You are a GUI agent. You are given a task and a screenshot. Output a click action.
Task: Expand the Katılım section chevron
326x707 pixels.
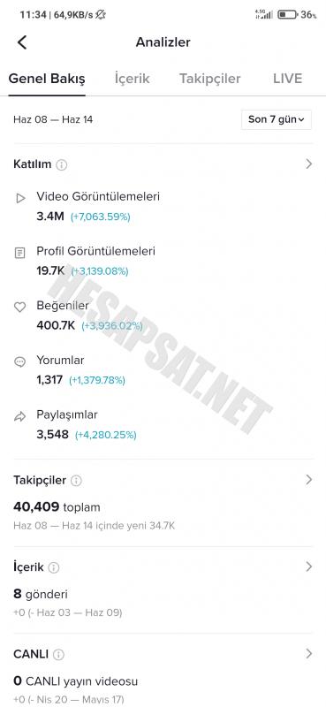point(309,163)
